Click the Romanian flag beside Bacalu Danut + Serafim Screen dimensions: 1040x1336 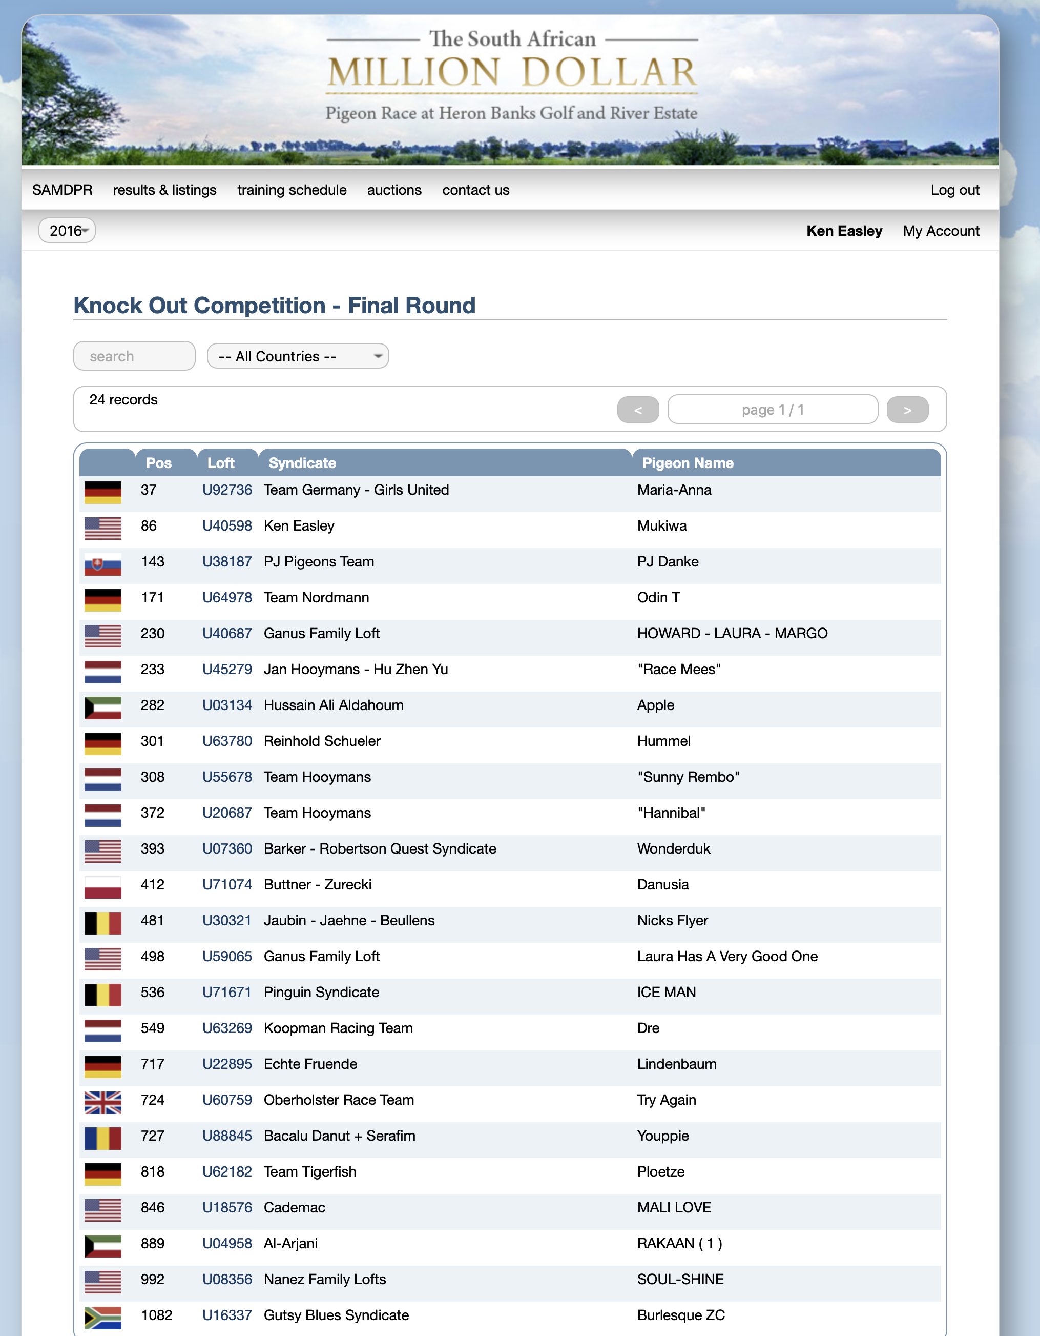tap(102, 1138)
